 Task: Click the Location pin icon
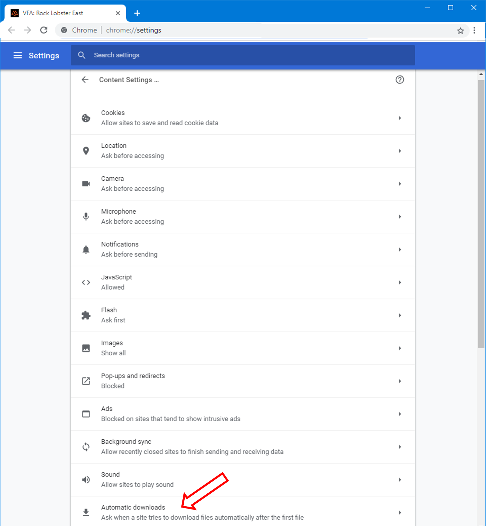86,151
